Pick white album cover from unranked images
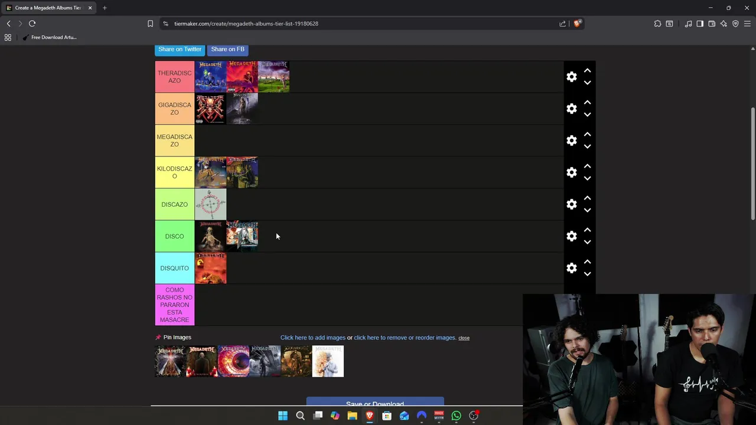Image resolution: width=756 pixels, height=425 pixels. click(328, 361)
